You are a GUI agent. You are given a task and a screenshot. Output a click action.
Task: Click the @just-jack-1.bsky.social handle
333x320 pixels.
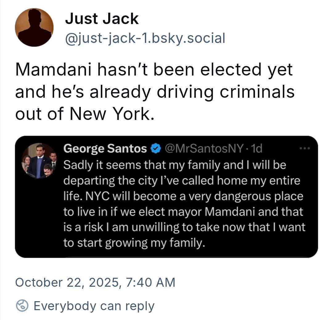(145, 38)
